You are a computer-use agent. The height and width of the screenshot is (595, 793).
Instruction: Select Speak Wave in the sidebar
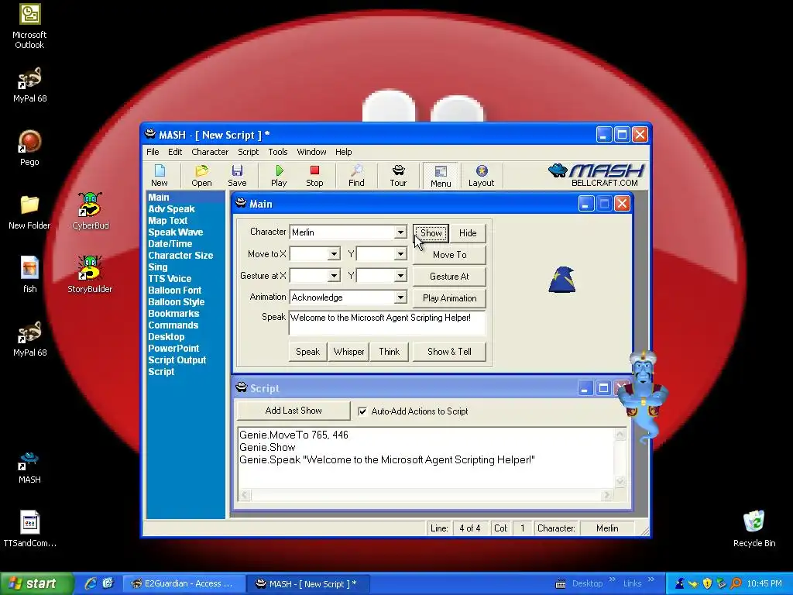click(176, 232)
